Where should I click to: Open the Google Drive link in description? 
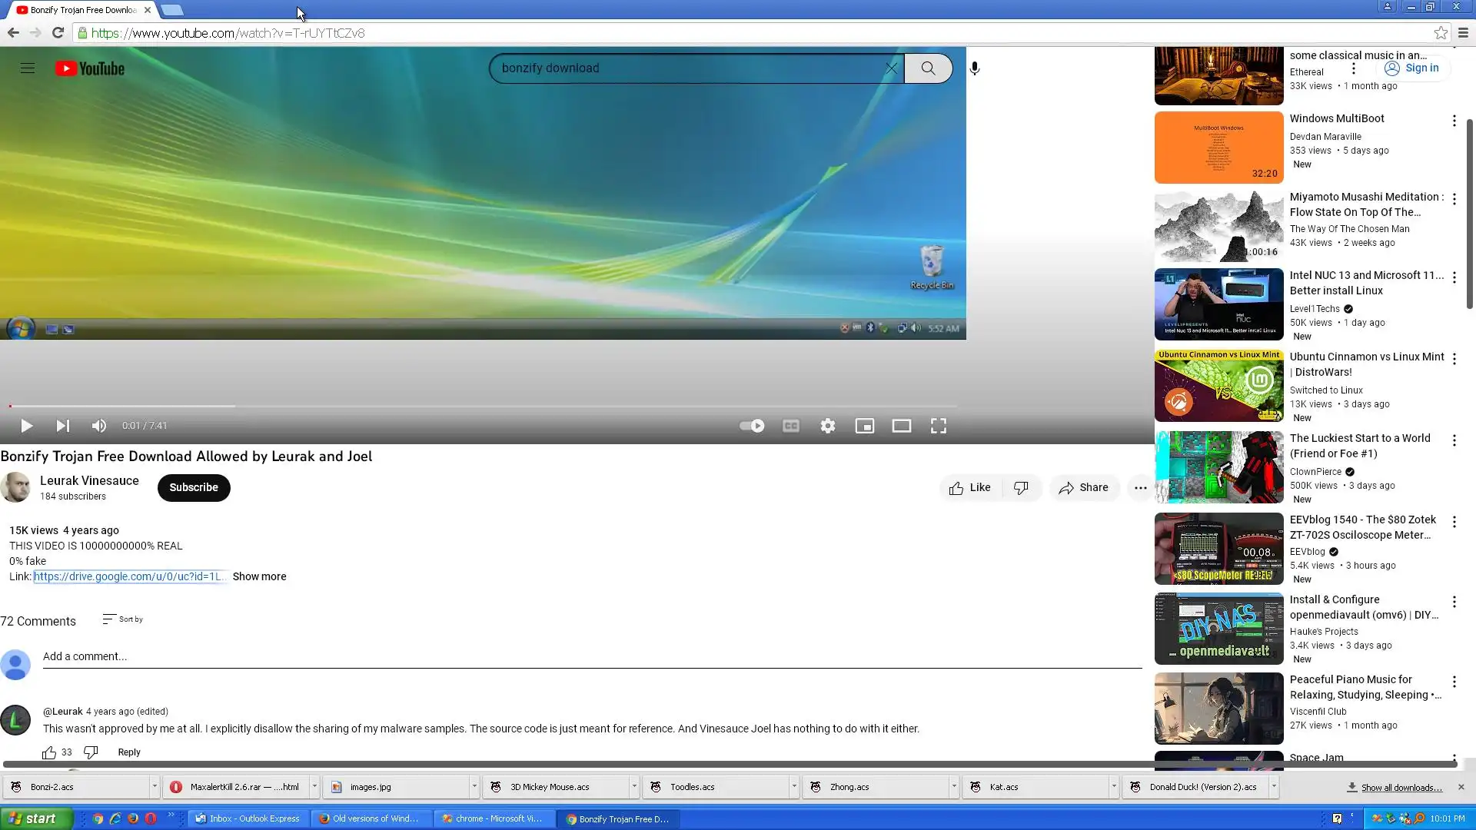coord(128,576)
